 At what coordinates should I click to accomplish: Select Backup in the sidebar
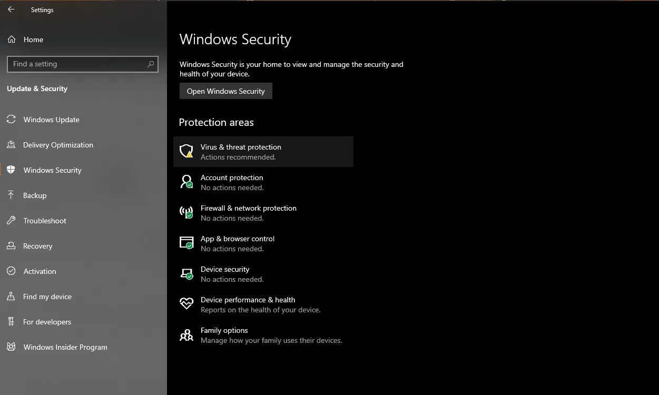35,195
